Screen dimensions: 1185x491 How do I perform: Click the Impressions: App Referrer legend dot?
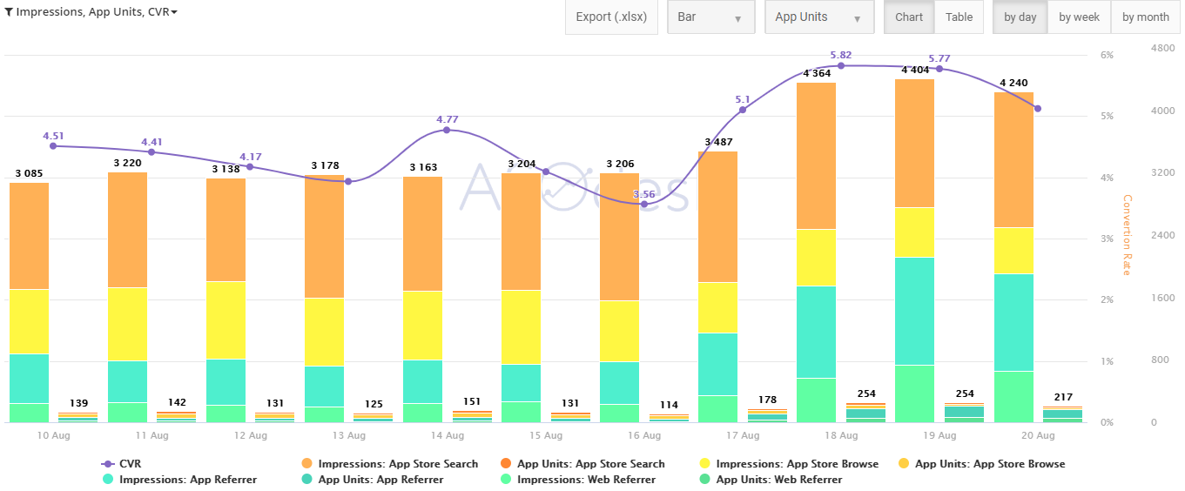(x=108, y=479)
